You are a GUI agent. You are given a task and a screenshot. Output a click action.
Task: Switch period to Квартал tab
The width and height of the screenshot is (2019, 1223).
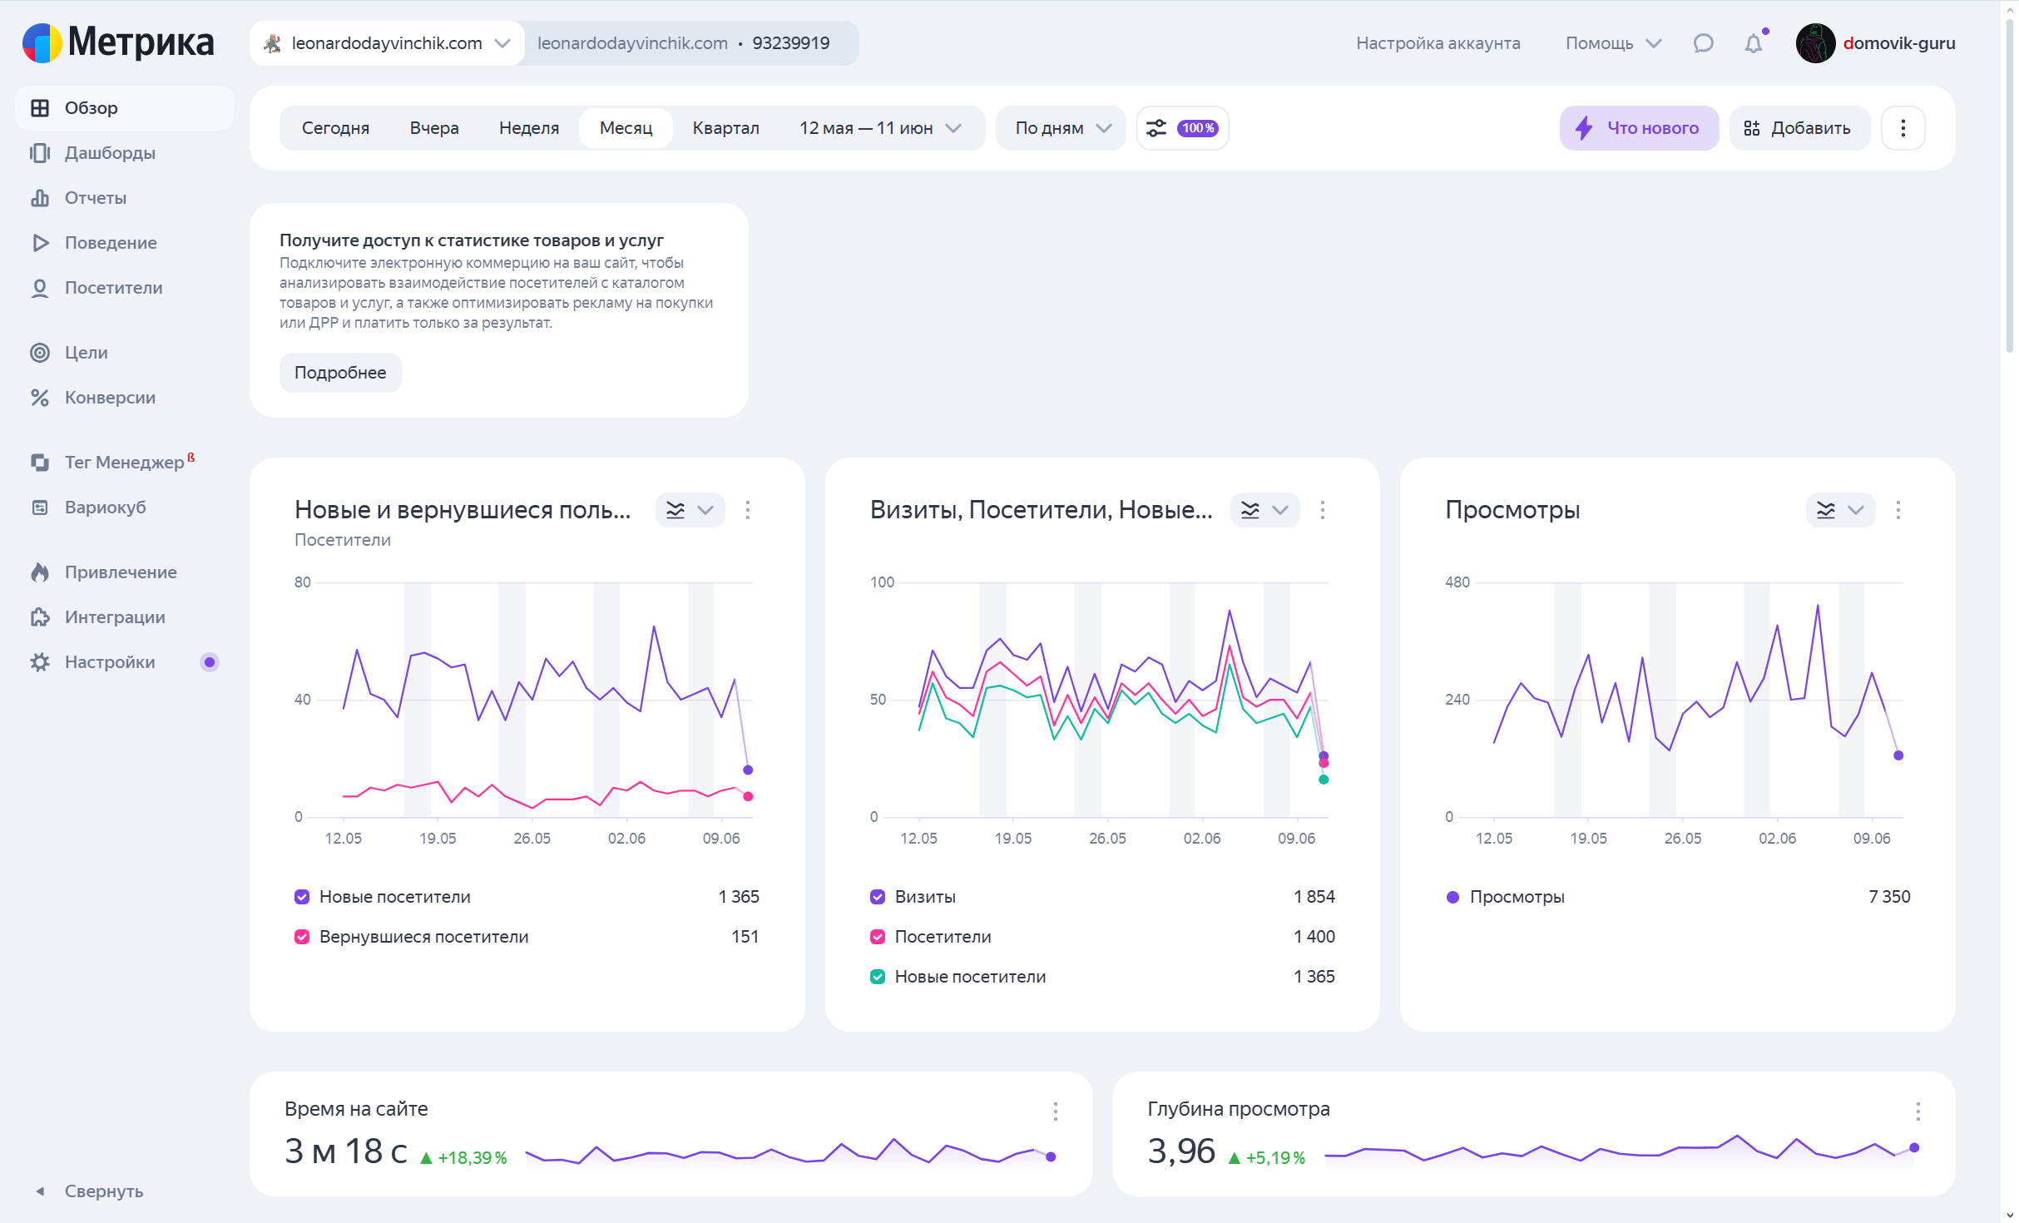725,128
